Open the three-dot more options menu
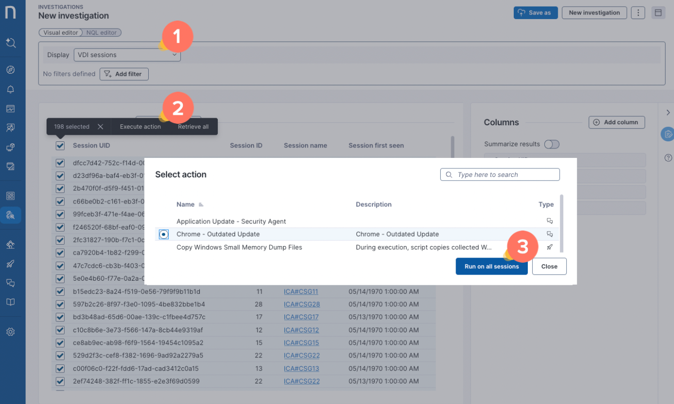674x404 pixels. (x=638, y=13)
